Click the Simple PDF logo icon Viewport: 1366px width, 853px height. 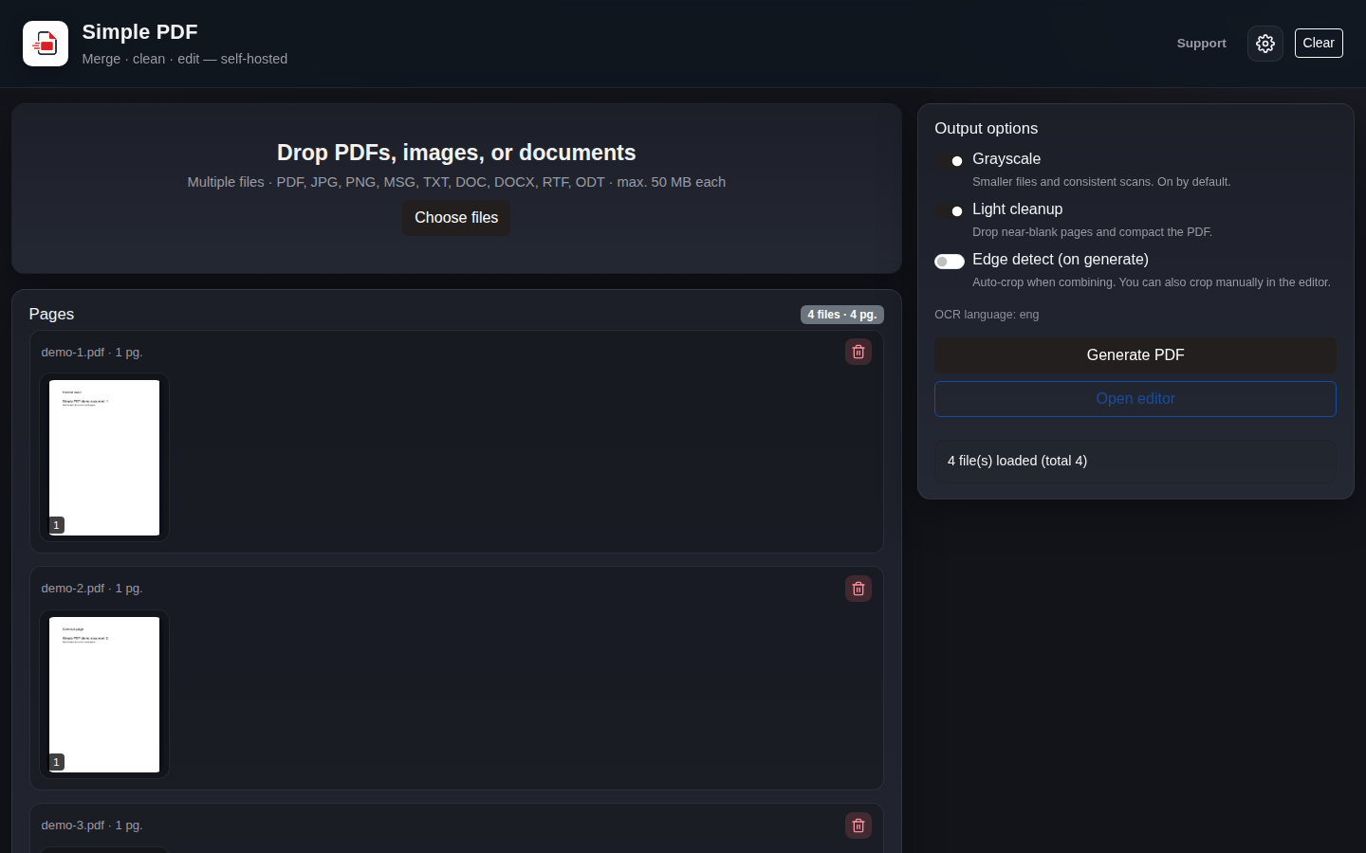pyautogui.click(x=46, y=44)
